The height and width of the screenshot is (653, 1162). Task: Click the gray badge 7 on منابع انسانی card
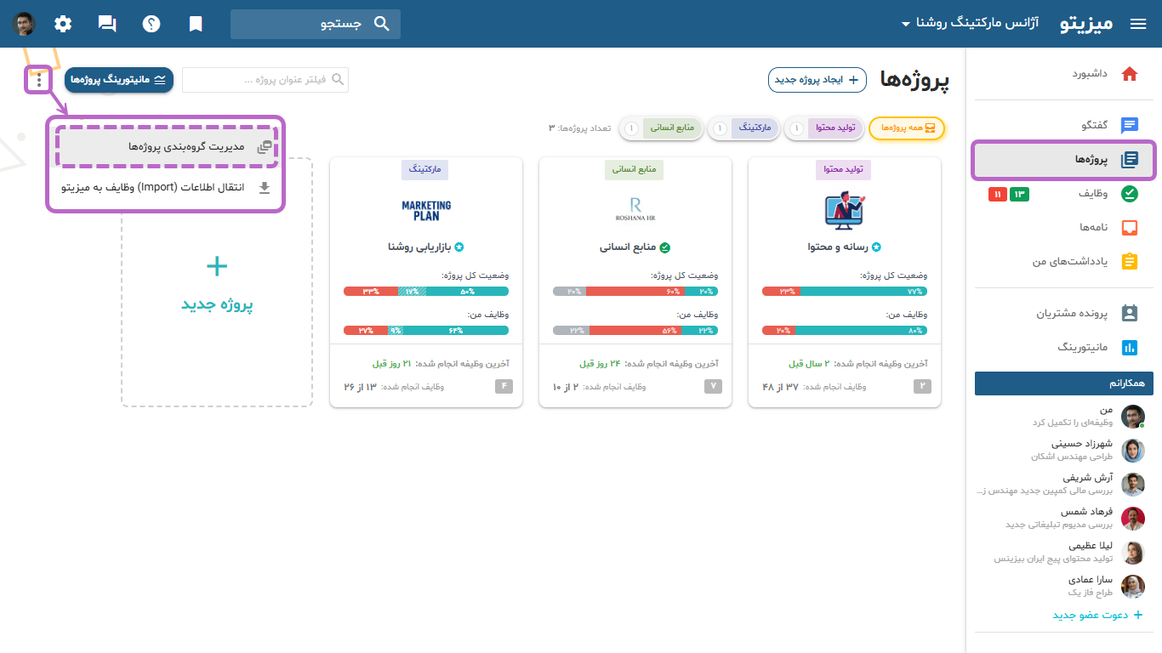click(713, 387)
